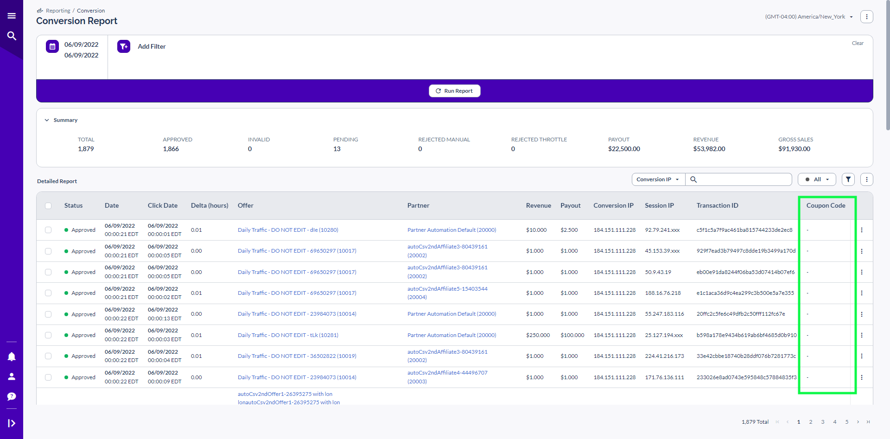Jump to last page arrow in pagination
The height and width of the screenshot is (439, 890).
coord(868,422)
